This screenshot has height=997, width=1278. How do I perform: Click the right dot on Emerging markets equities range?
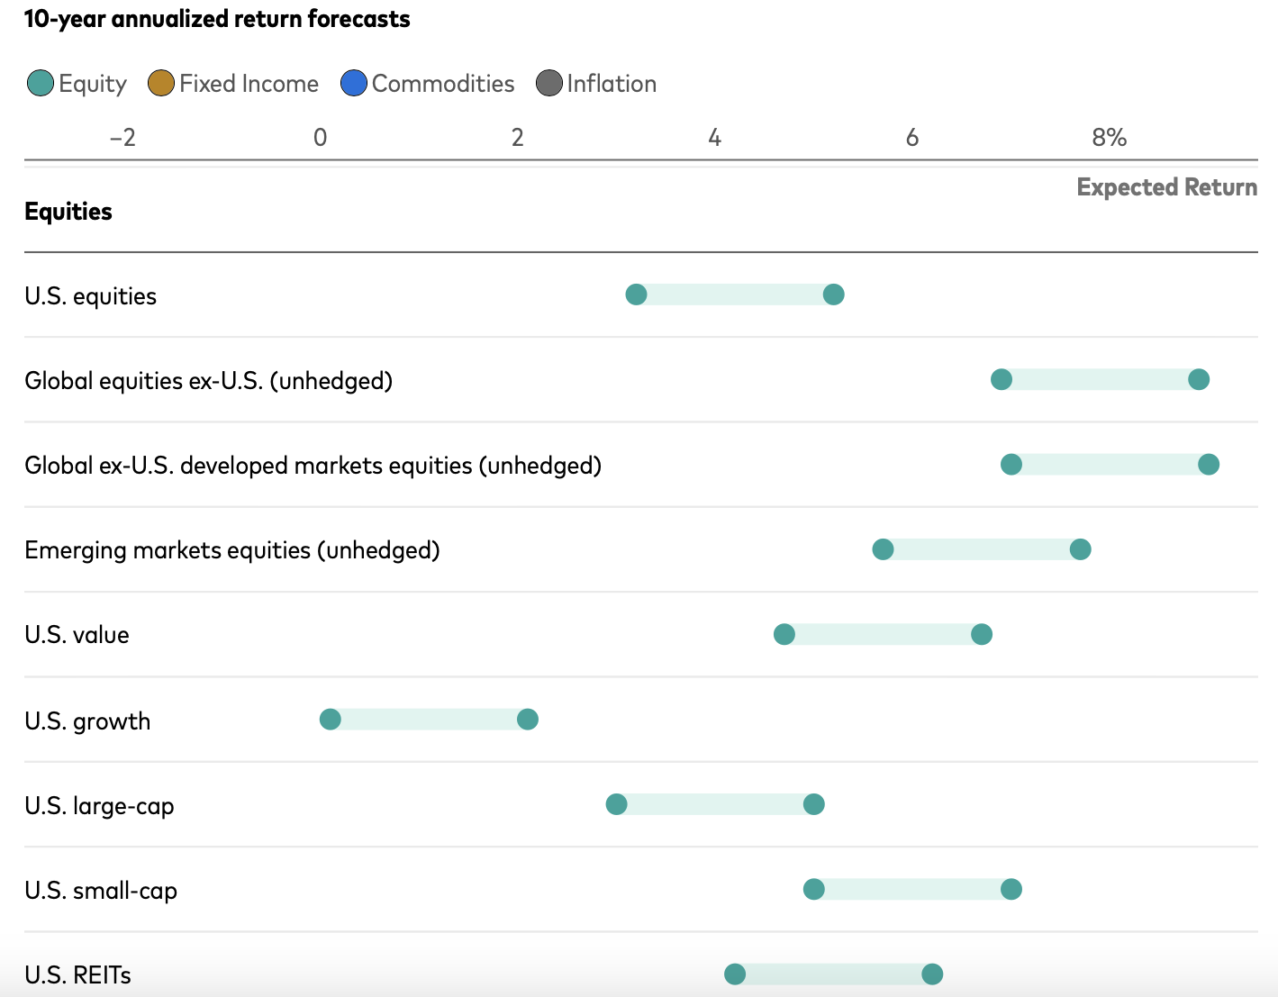click(1080, 548)
